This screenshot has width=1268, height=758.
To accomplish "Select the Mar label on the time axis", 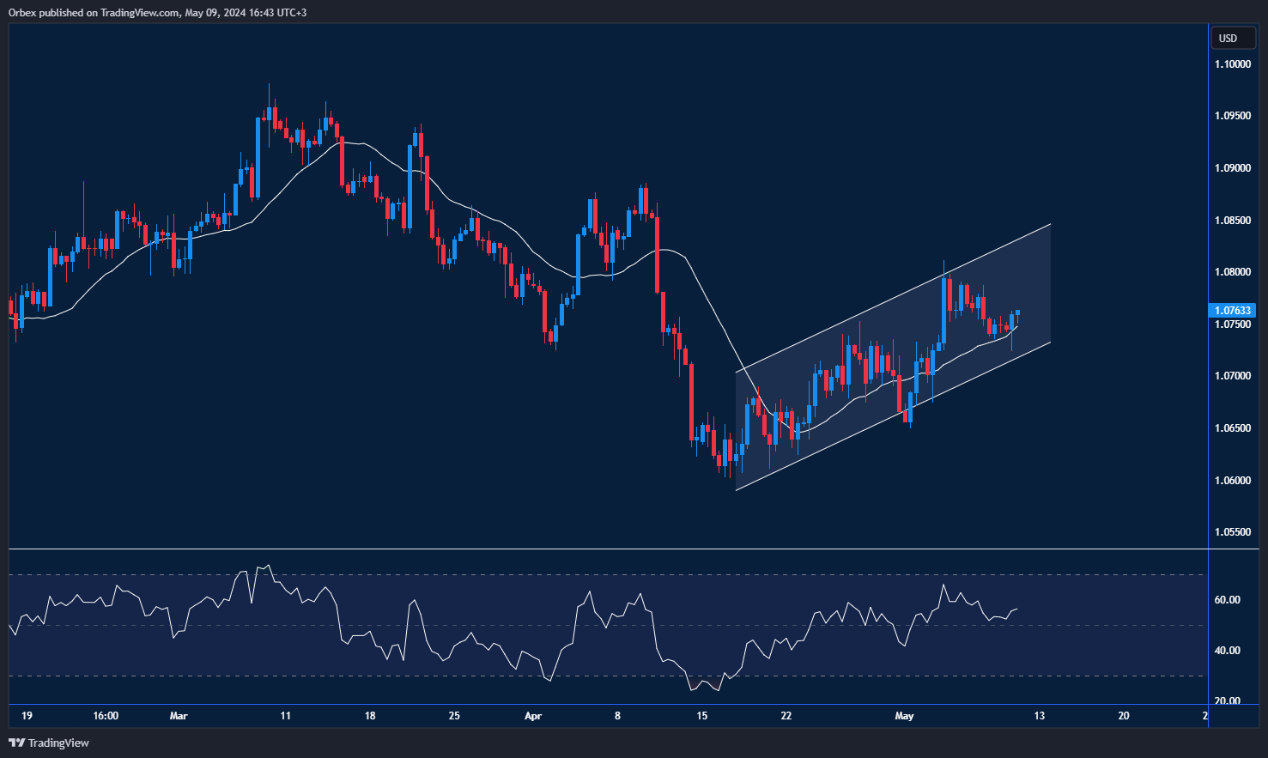I will [179, 715].
